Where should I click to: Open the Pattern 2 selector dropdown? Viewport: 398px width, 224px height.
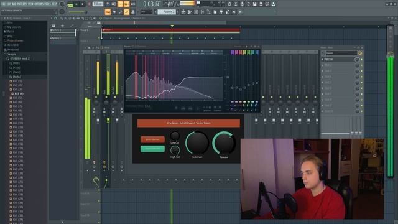(x=167, y=12)
